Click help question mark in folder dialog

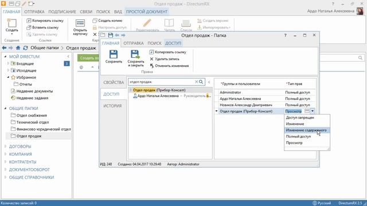pyautogui.click(x=286, y=35)
